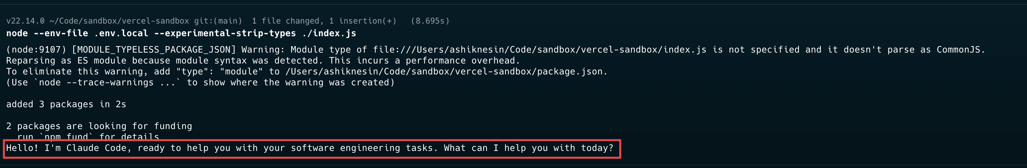
Task: Click the (node:9107) process id text
Action: 36,50
